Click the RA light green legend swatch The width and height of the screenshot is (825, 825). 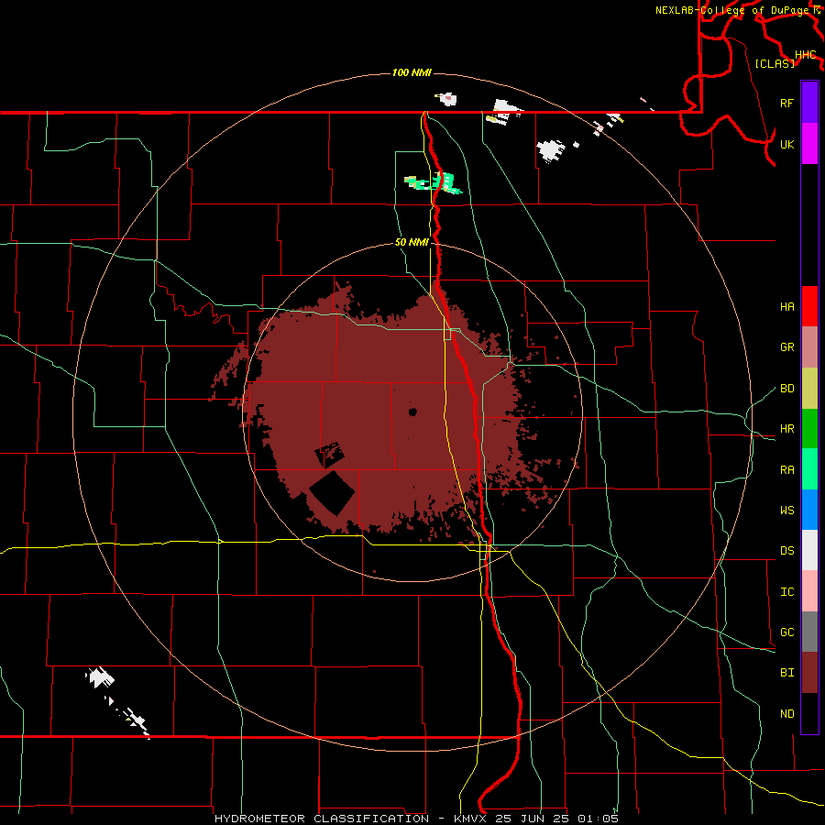click(809, 469)
